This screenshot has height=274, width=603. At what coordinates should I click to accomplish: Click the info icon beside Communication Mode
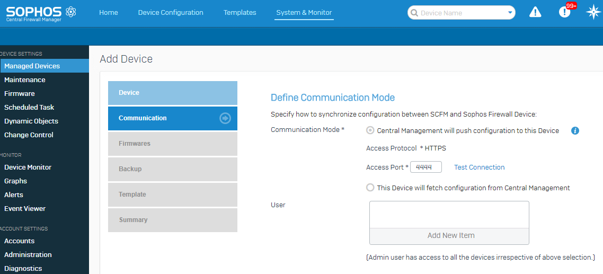click(x=575, y=131)
